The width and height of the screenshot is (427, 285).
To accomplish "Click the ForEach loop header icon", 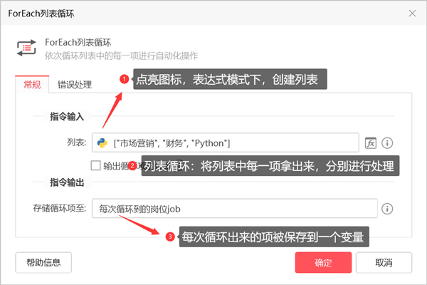I will [x=26, y=48].
